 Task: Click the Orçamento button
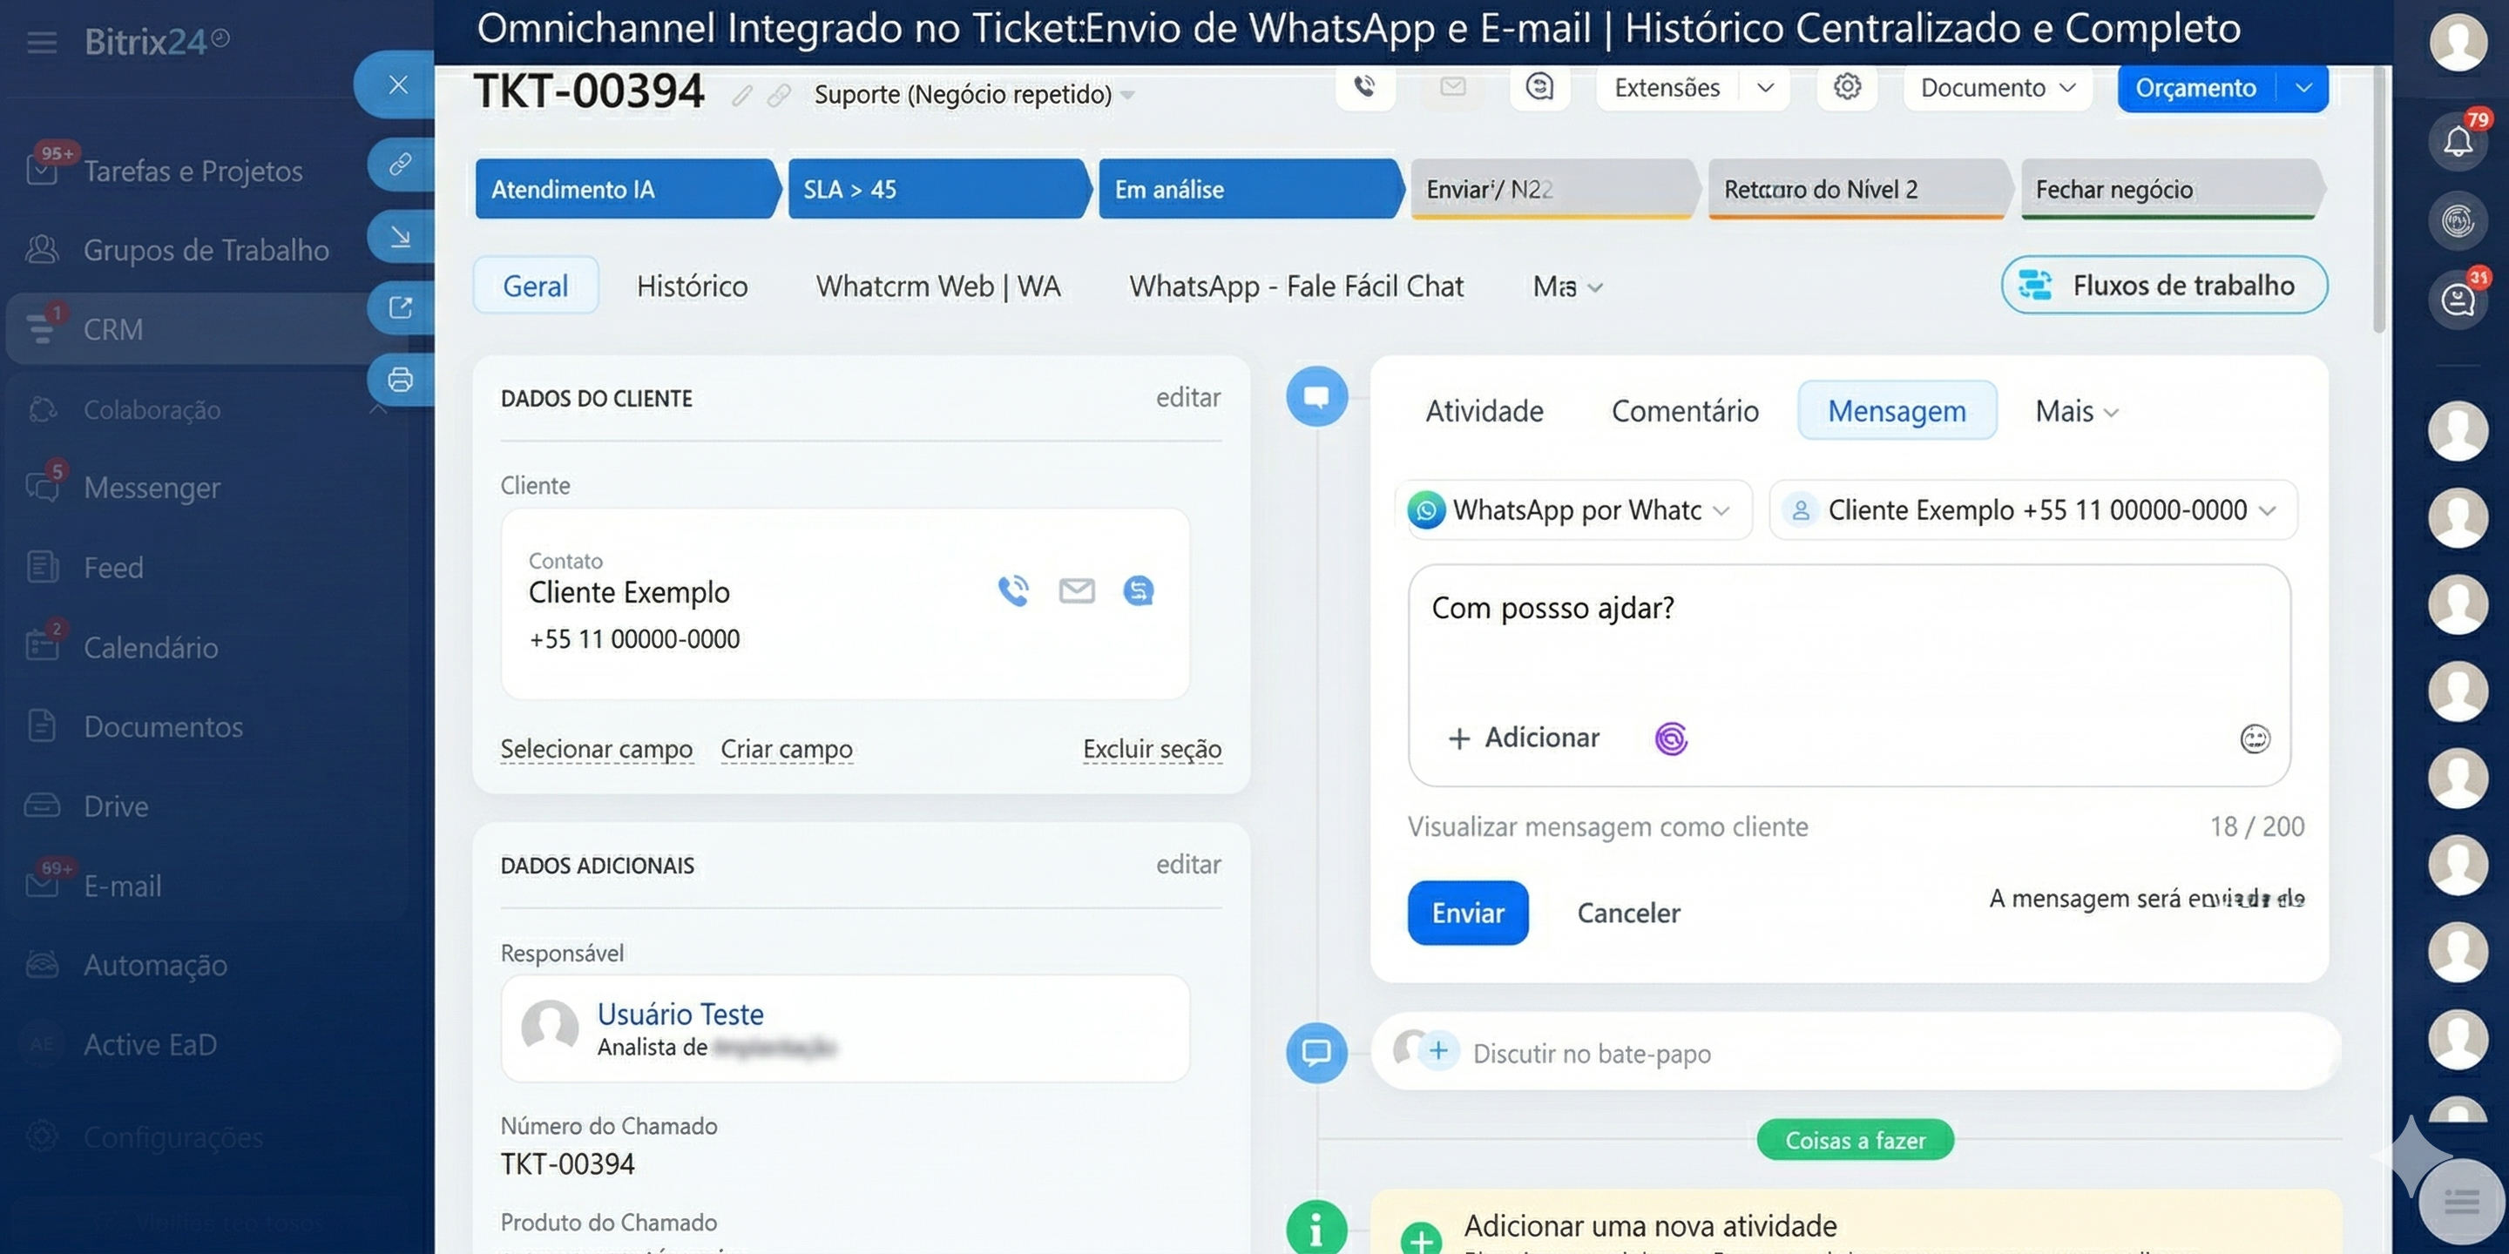[2195, 88]
